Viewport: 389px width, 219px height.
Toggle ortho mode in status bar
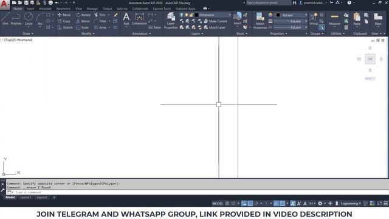tap(250, 203)
